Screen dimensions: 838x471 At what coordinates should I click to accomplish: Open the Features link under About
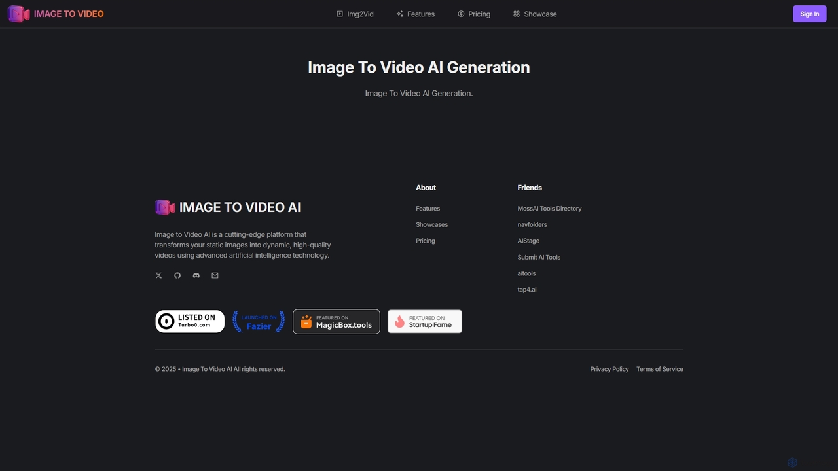coord(428,209)
